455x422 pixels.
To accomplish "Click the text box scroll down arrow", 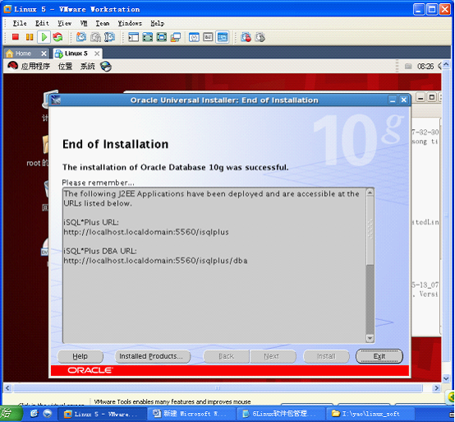I will [x=370, y=338].
